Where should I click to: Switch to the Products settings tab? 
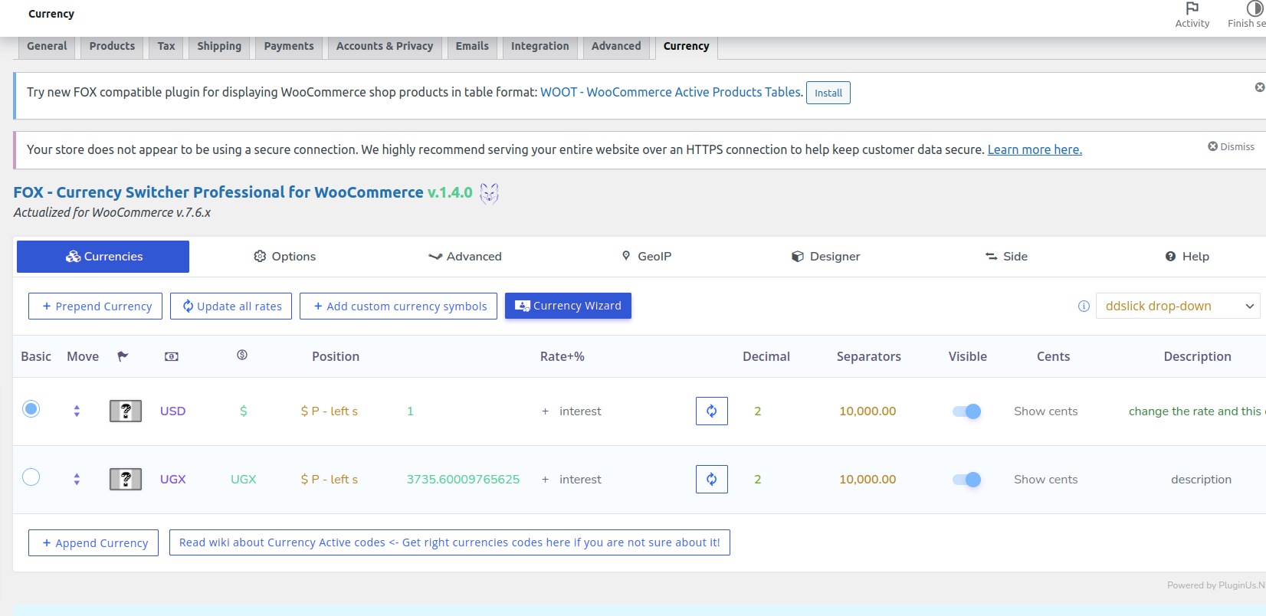pyautogui.click(x=112, y=47)
